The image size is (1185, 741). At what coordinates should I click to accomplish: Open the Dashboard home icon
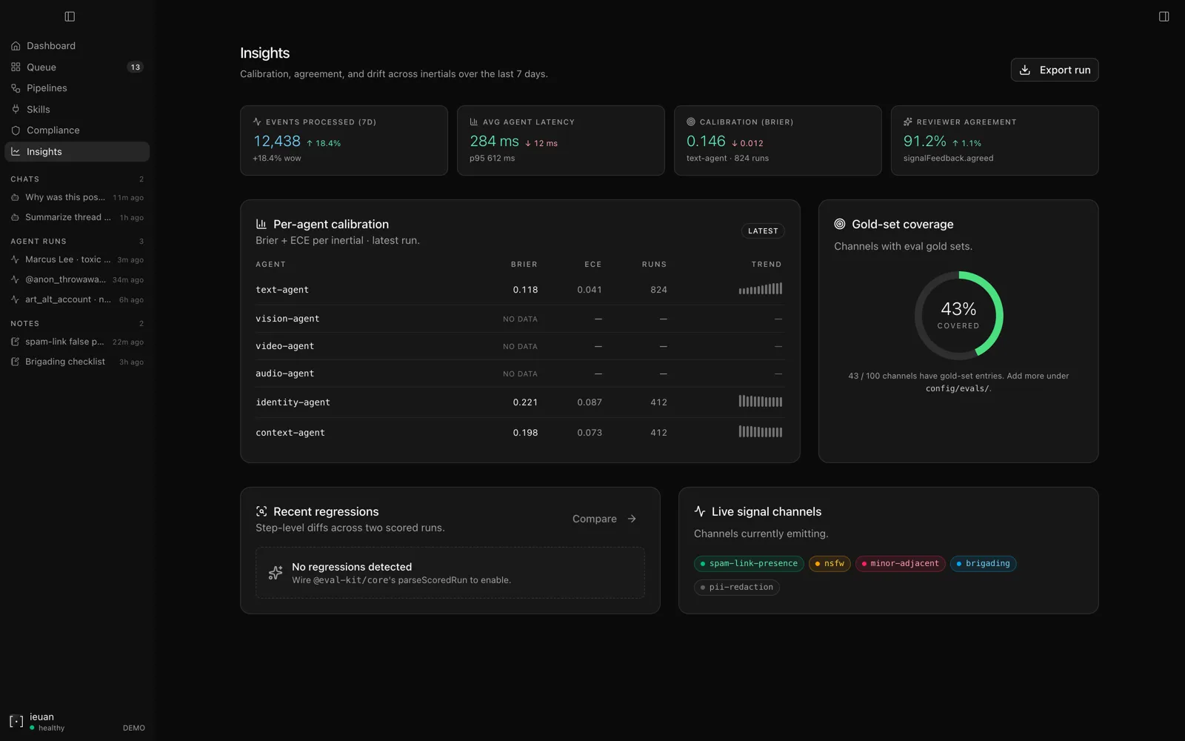(16, 46)
